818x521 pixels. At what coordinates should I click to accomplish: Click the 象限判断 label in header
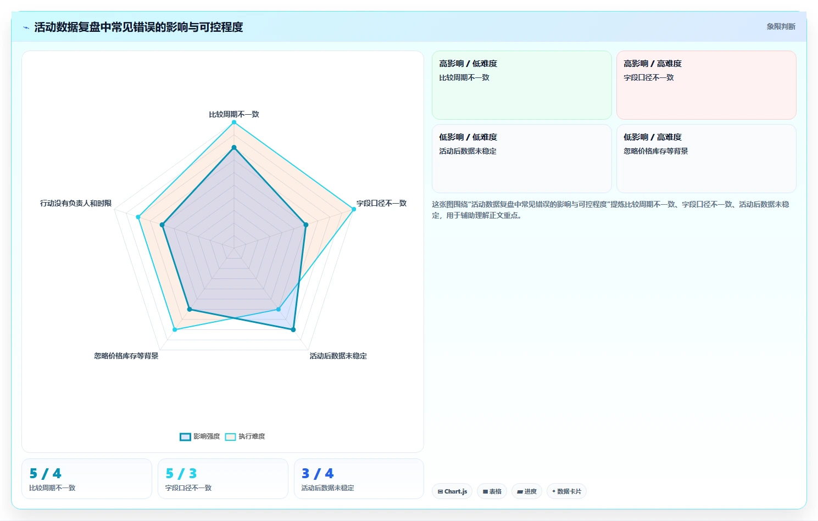click(781, 26)
